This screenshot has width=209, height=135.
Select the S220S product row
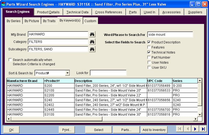click(x=102, y=95)
